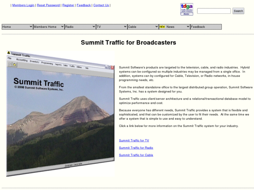Open Summit Traffic for Cable link
The image size is (254, 190).
136,155
